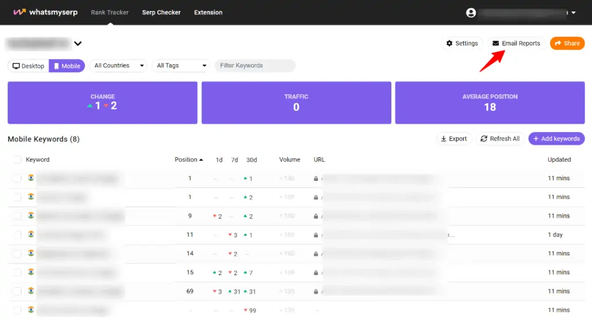Click the flag icon in position 9 row
Image resolution: width=592 pixels, height=319 pixels.
pos(31,216)
